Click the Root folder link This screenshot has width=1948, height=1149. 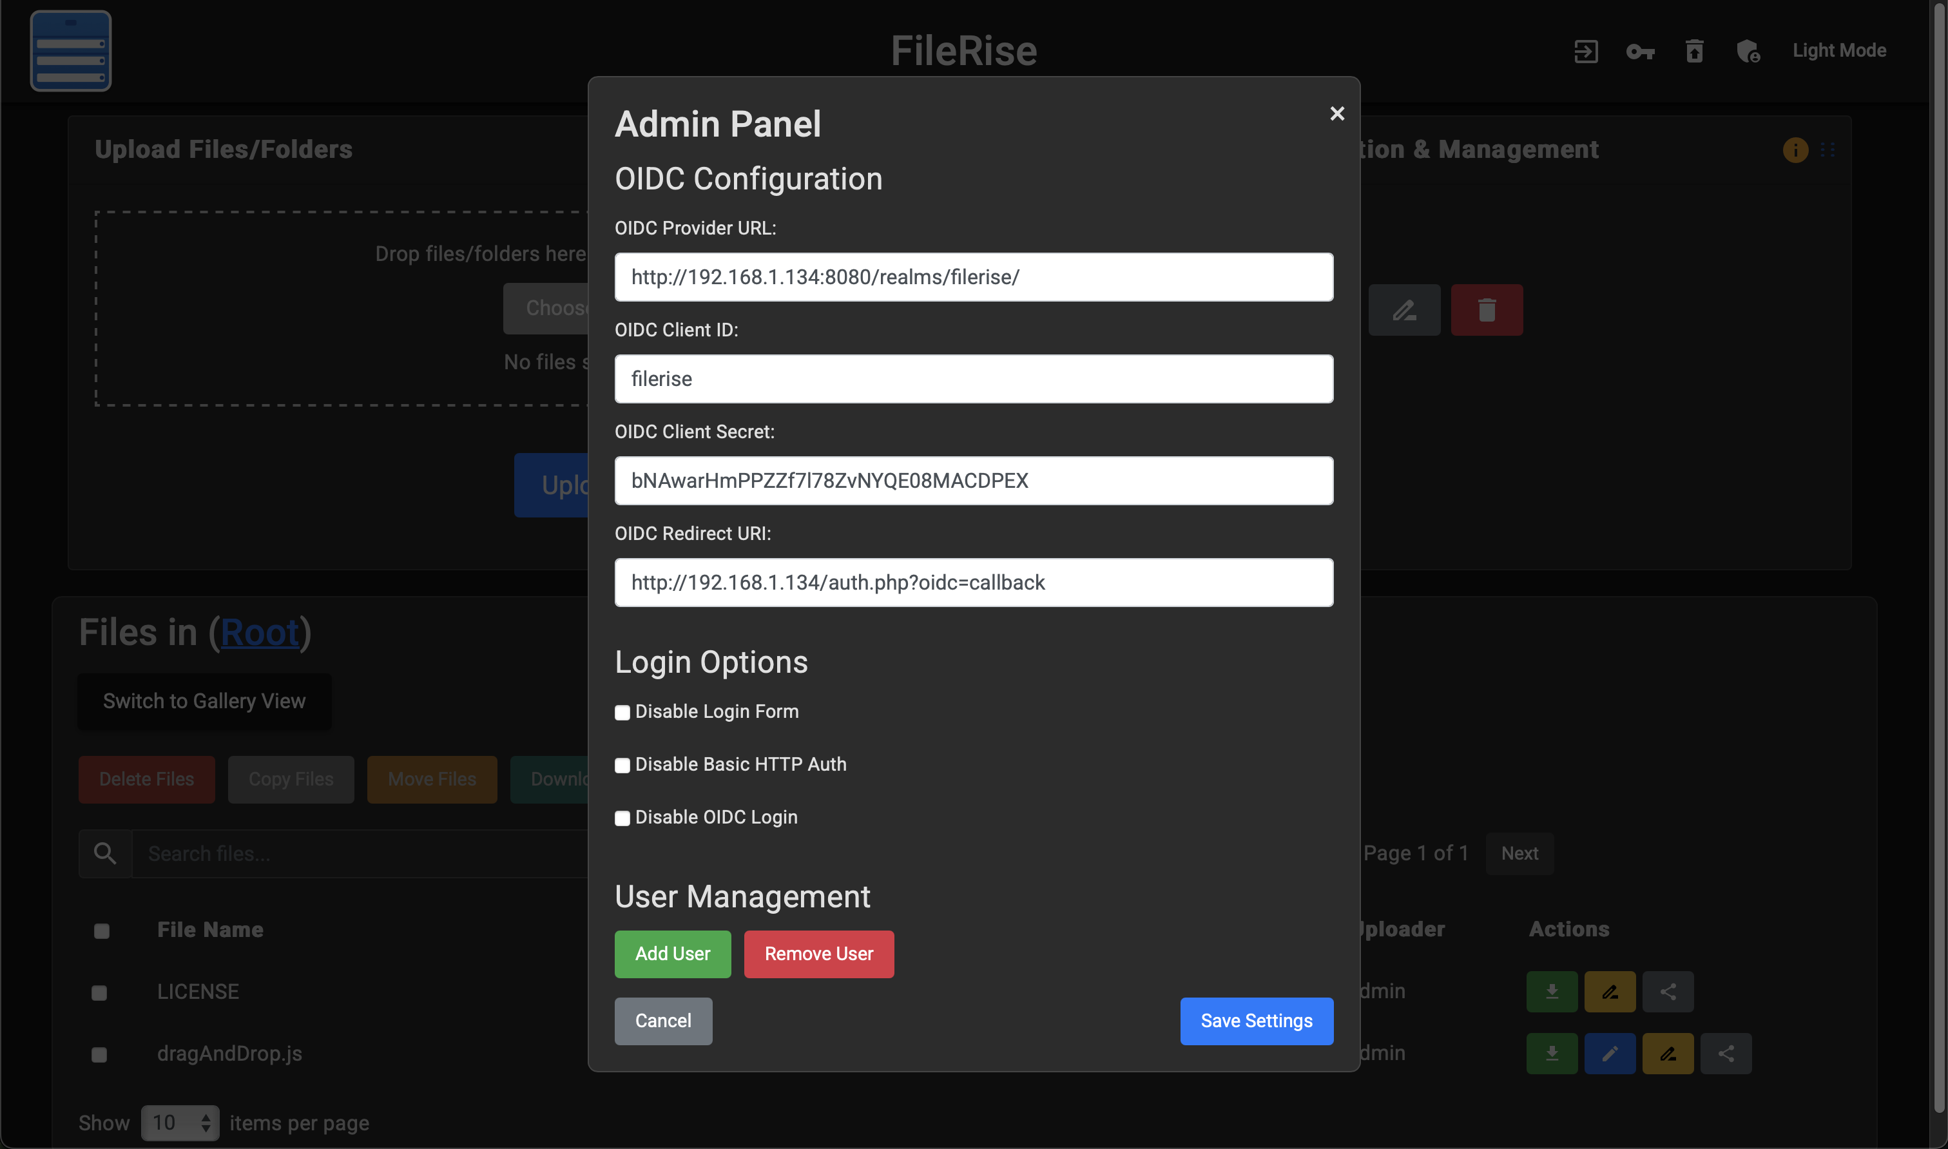coord(260,633)
